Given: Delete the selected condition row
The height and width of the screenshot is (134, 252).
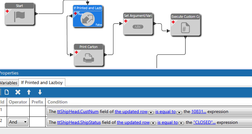Looking at the screenshot, I should (x=18, y=92).
